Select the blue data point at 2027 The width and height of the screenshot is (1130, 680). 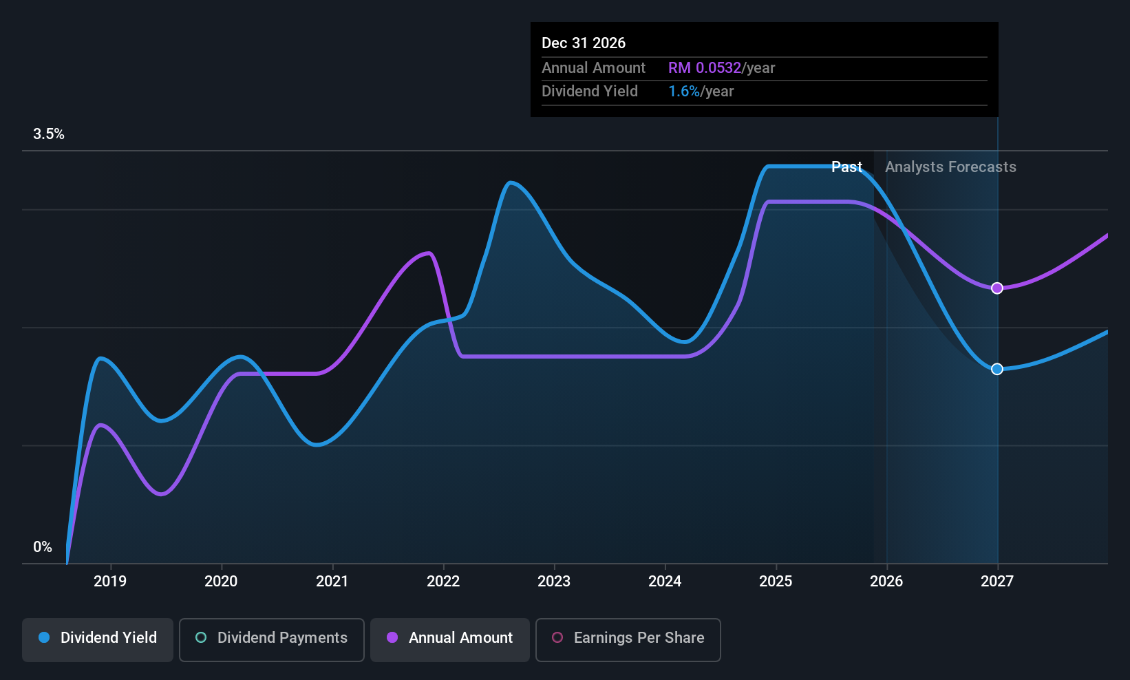coord(997,369)
